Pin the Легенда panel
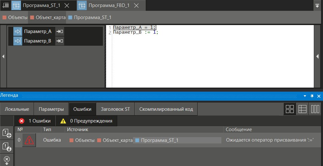 click(312, 96)
